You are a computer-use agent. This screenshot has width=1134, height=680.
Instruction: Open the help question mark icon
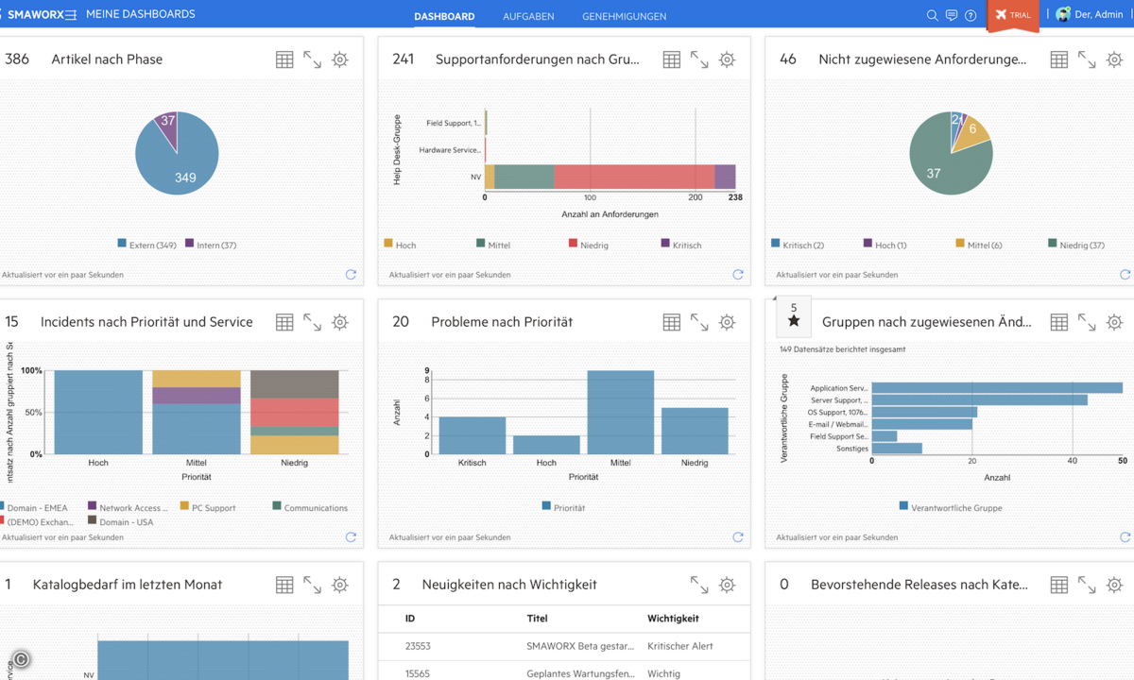(x=971, y=15)
